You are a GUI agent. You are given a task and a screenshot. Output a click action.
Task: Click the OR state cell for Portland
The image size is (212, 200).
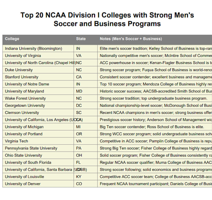79,134
